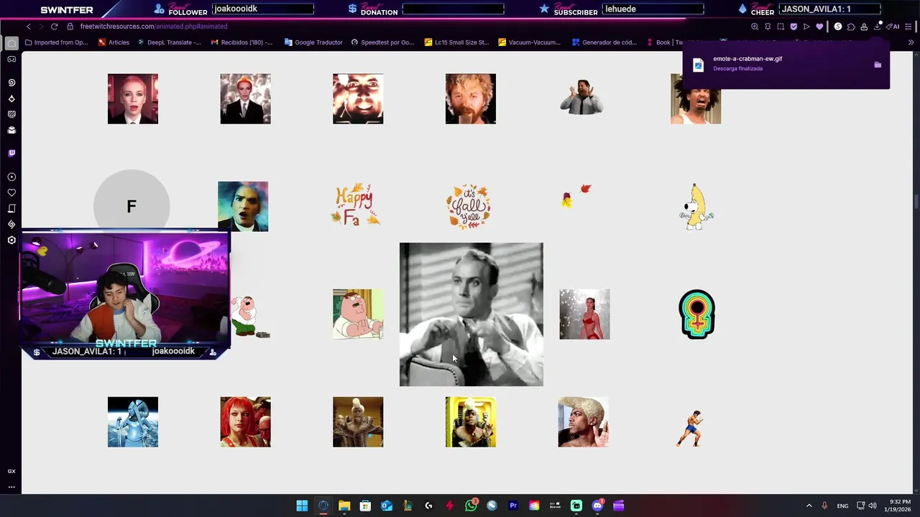920x517 pixels.
Task: Open the profile account icon in toolbar
Action: [864, 27]
